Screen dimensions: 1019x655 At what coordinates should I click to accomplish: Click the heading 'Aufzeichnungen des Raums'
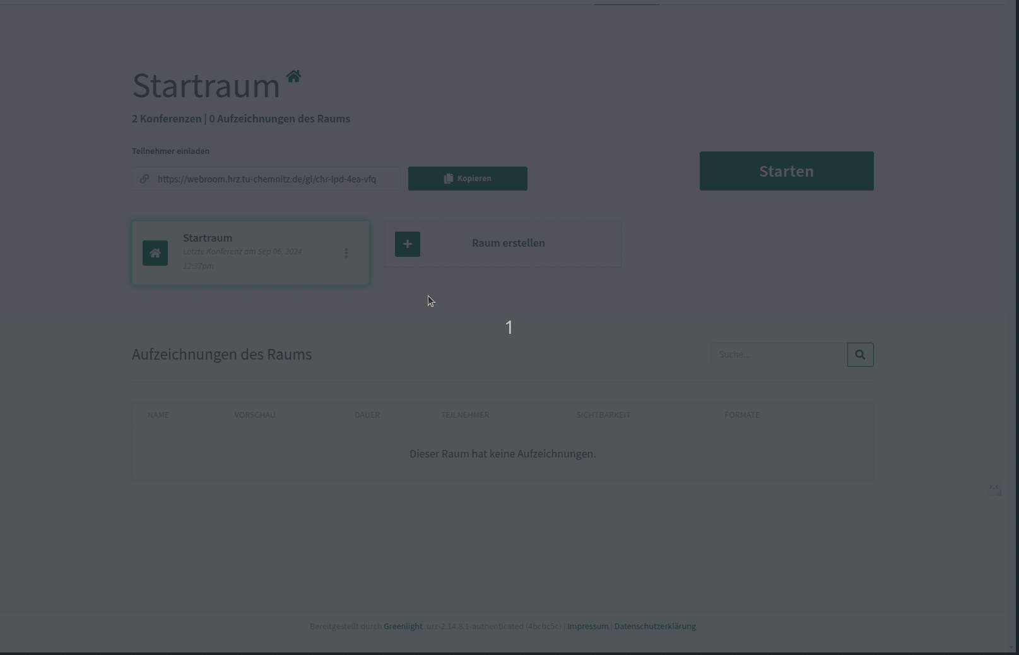(x=221, y=354)
